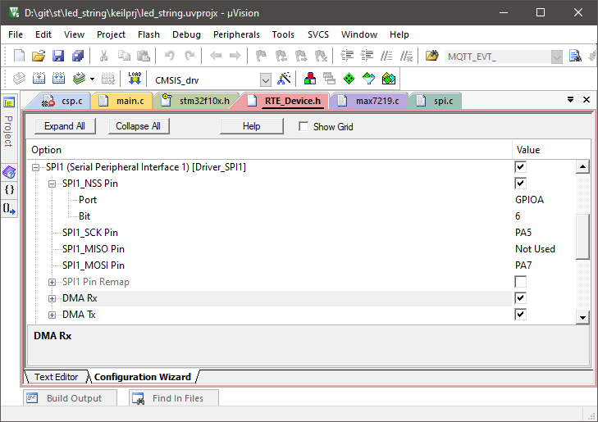The image size is (598, 422).
Task: Click the Build target icon
Action: 39,79
